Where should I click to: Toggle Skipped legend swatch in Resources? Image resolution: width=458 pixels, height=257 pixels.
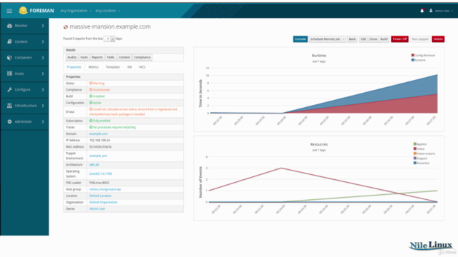(415, 158)
